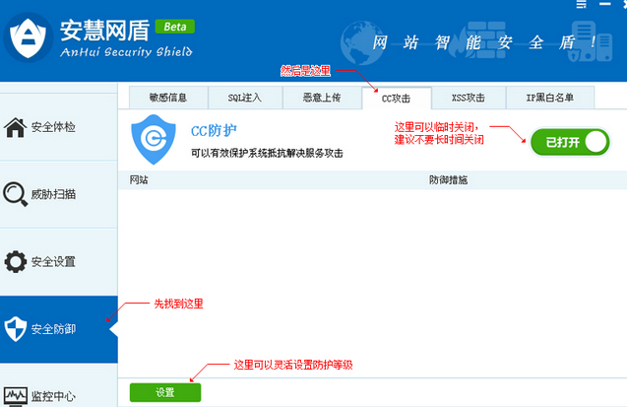Click the green 设置 button
Screen dimensions: 627x407
pos(165,392)
